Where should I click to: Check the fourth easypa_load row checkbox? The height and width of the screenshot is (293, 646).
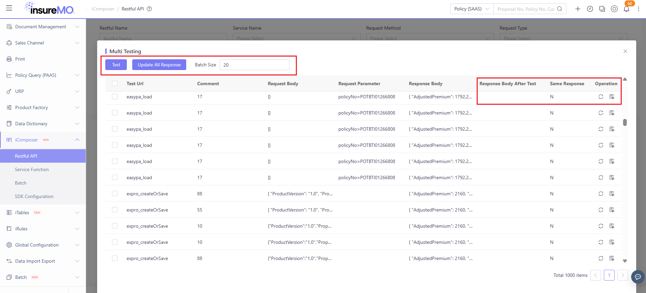pyautogui.click(x=115, y=145)
